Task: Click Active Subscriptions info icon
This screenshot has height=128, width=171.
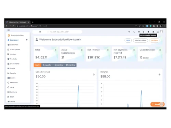Action: (82, 50)
